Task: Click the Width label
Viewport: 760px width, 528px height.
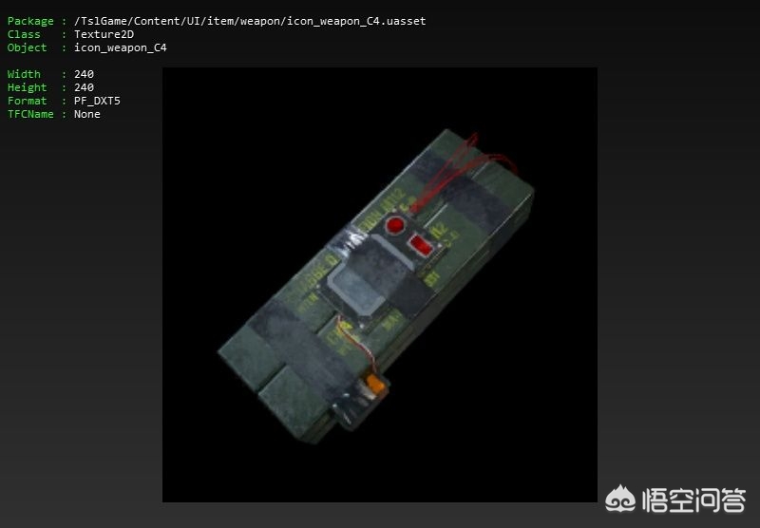Action: pyautogui.click(x=24, y=74)
